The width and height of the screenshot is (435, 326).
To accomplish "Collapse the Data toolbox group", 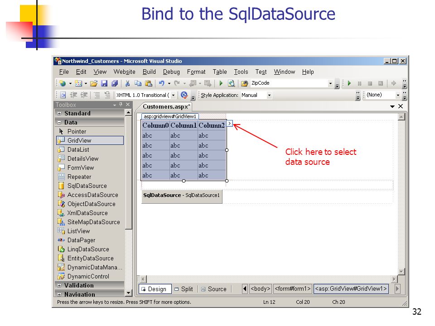I will click(59, 123).
